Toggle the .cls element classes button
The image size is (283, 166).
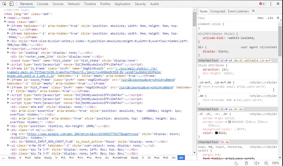click(270, 18)
